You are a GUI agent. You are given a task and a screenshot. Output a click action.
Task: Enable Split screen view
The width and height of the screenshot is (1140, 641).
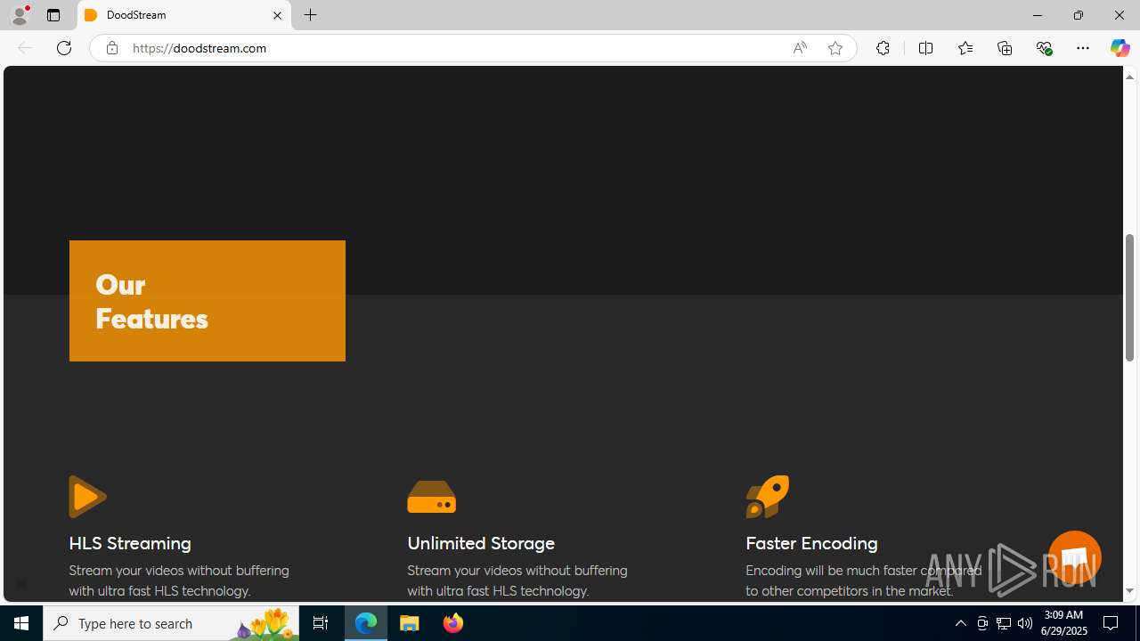click(x=925, y=48)
